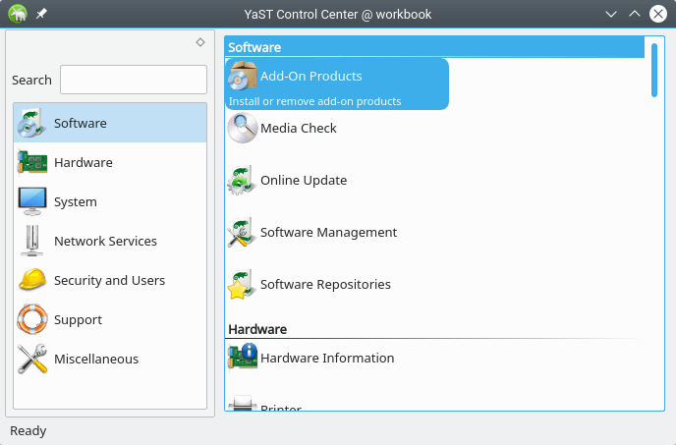The height and width of the screenshot is (445, 676).
Task: Click inside the Search text field
Action: click(134, 80)
